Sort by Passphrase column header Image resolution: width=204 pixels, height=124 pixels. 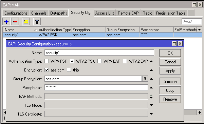click(156, 30)
